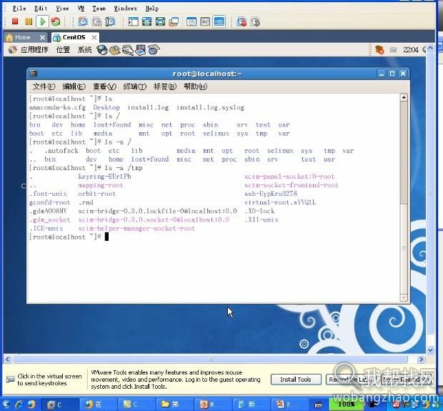Screen dimensions: 443x411
Task: Click the keyring-EUr1Pb entry in terminal output
Action: tap(104, 177)
